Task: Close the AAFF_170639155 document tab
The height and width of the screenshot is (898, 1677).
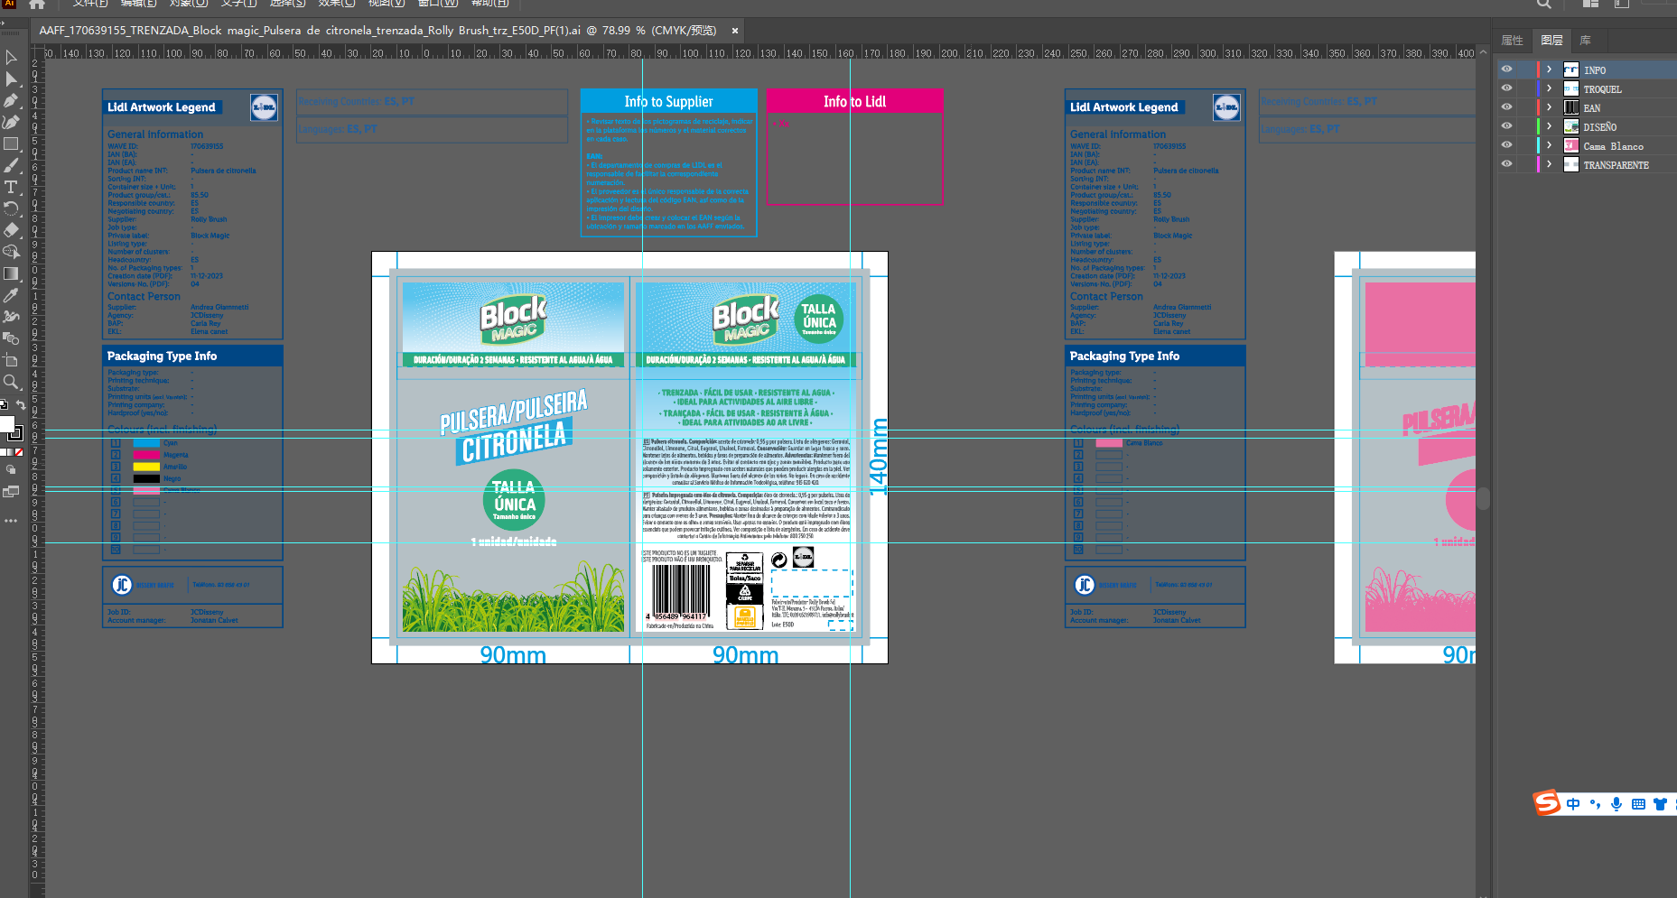Action: pos(735,31)
